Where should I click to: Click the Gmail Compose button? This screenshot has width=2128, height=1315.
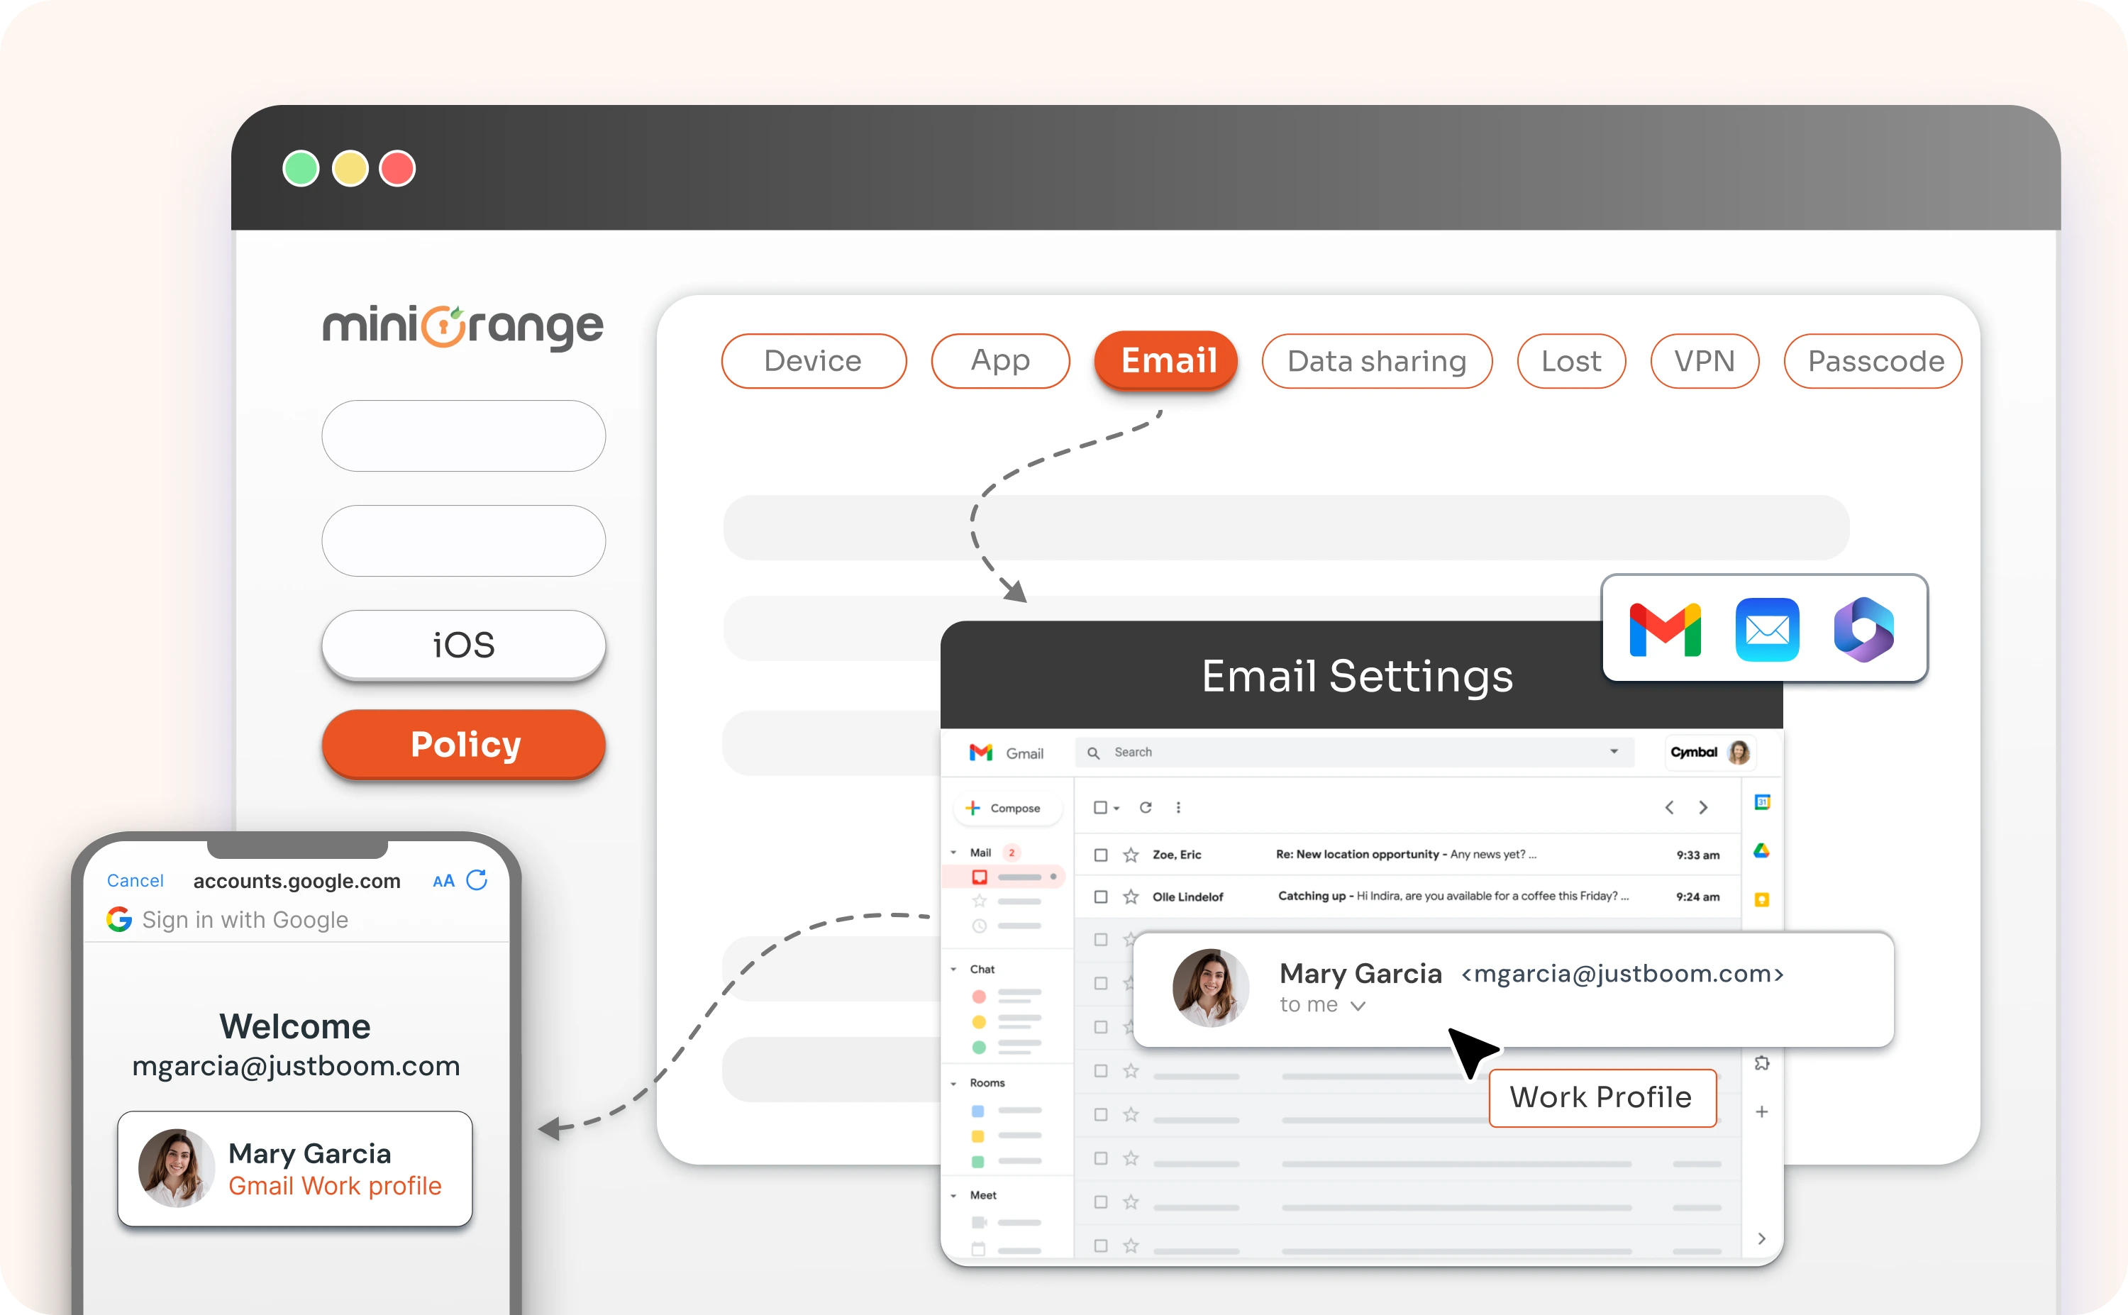pos(1000,806)
